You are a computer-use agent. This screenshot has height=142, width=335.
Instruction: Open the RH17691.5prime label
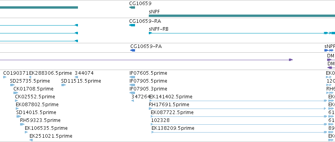[169, 105]
